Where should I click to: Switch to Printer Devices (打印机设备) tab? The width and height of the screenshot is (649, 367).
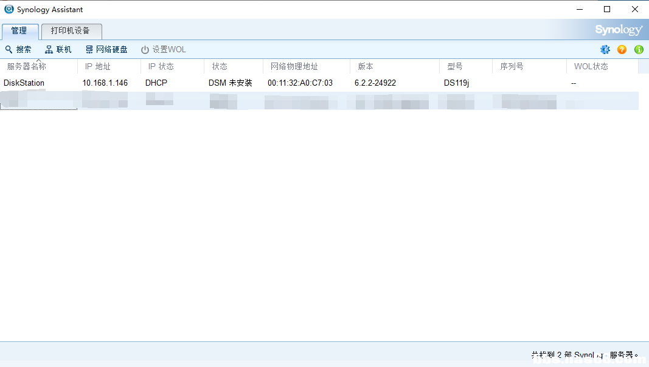[71, 31]
